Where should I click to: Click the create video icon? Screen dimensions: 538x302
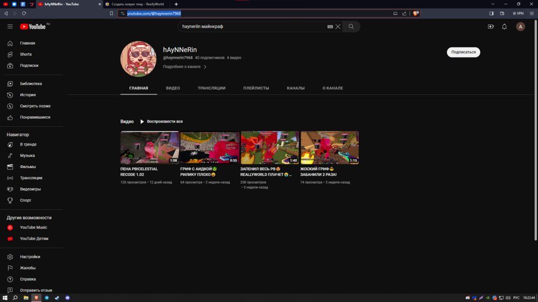click(491, 26)
